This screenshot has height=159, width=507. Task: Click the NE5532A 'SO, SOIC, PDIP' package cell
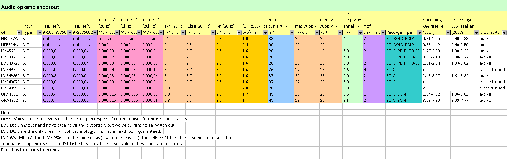point(404,39)
